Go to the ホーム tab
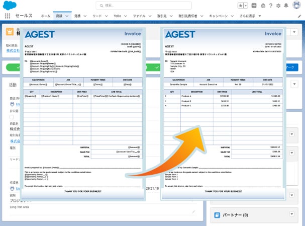The height and width of the screenshot is (226, 305). [x=46, y=16]
